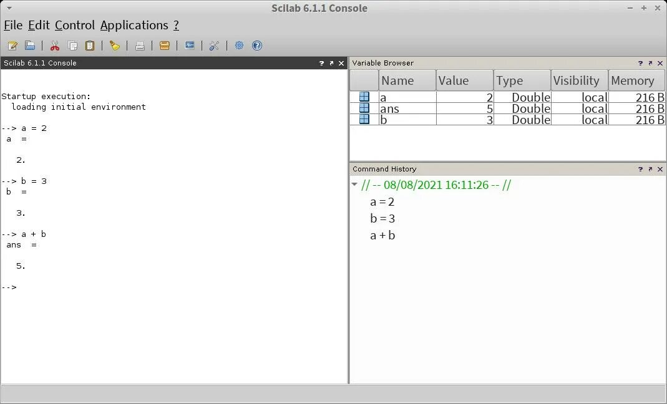The height and width of the screenshot is (404, 667).
Task: Click the Open file toolbar icon
Action: tap(30, 46)
